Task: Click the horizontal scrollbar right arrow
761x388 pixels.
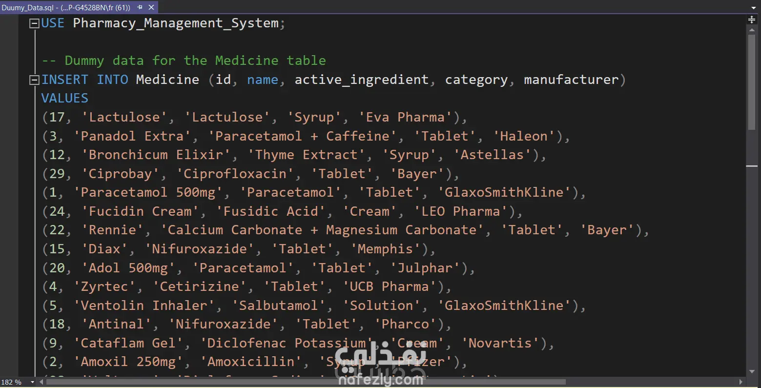Action: 741,382
